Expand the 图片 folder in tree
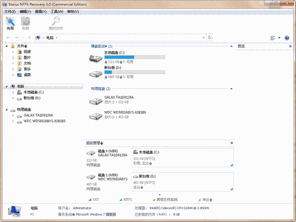 pyautogui.click(x=13, y=57)
